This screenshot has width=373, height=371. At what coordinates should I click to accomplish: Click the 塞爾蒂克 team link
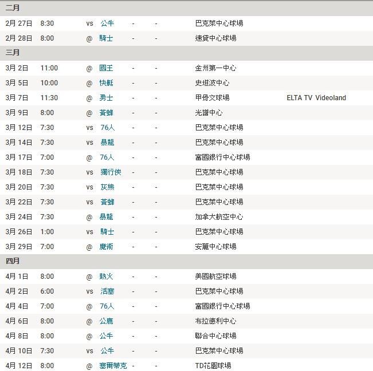point(113,366)
